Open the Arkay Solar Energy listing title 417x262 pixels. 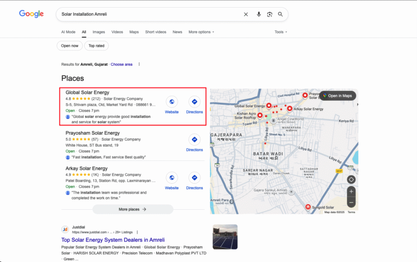[x=87, y=169]
